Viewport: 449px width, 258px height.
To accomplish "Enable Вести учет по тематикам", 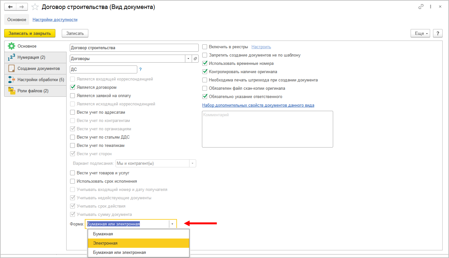I will tap(72, 145).
